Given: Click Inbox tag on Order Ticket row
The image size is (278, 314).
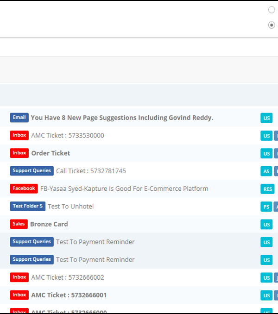Looking at the screenshot, I should coord(19,153).
